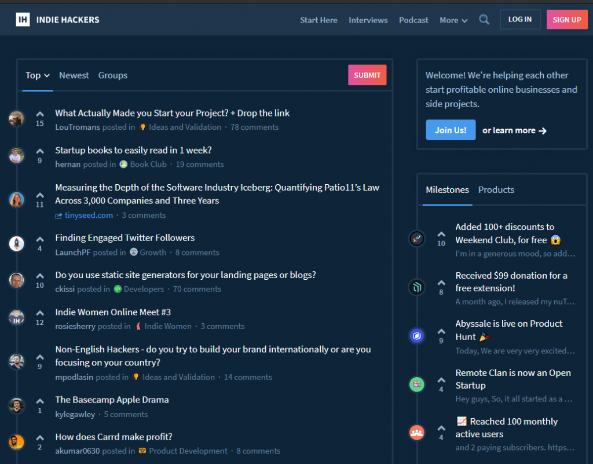The width and height of the screenshot is (593, 464).
Task: Open Interviews navigation link
Action: coord(368,20)
